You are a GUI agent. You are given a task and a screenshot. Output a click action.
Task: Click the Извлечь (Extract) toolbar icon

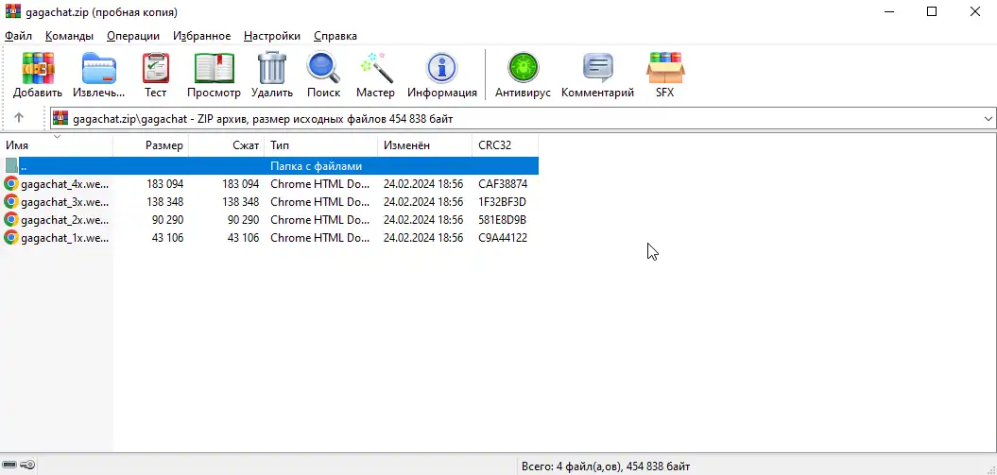(x=98, y=69)
